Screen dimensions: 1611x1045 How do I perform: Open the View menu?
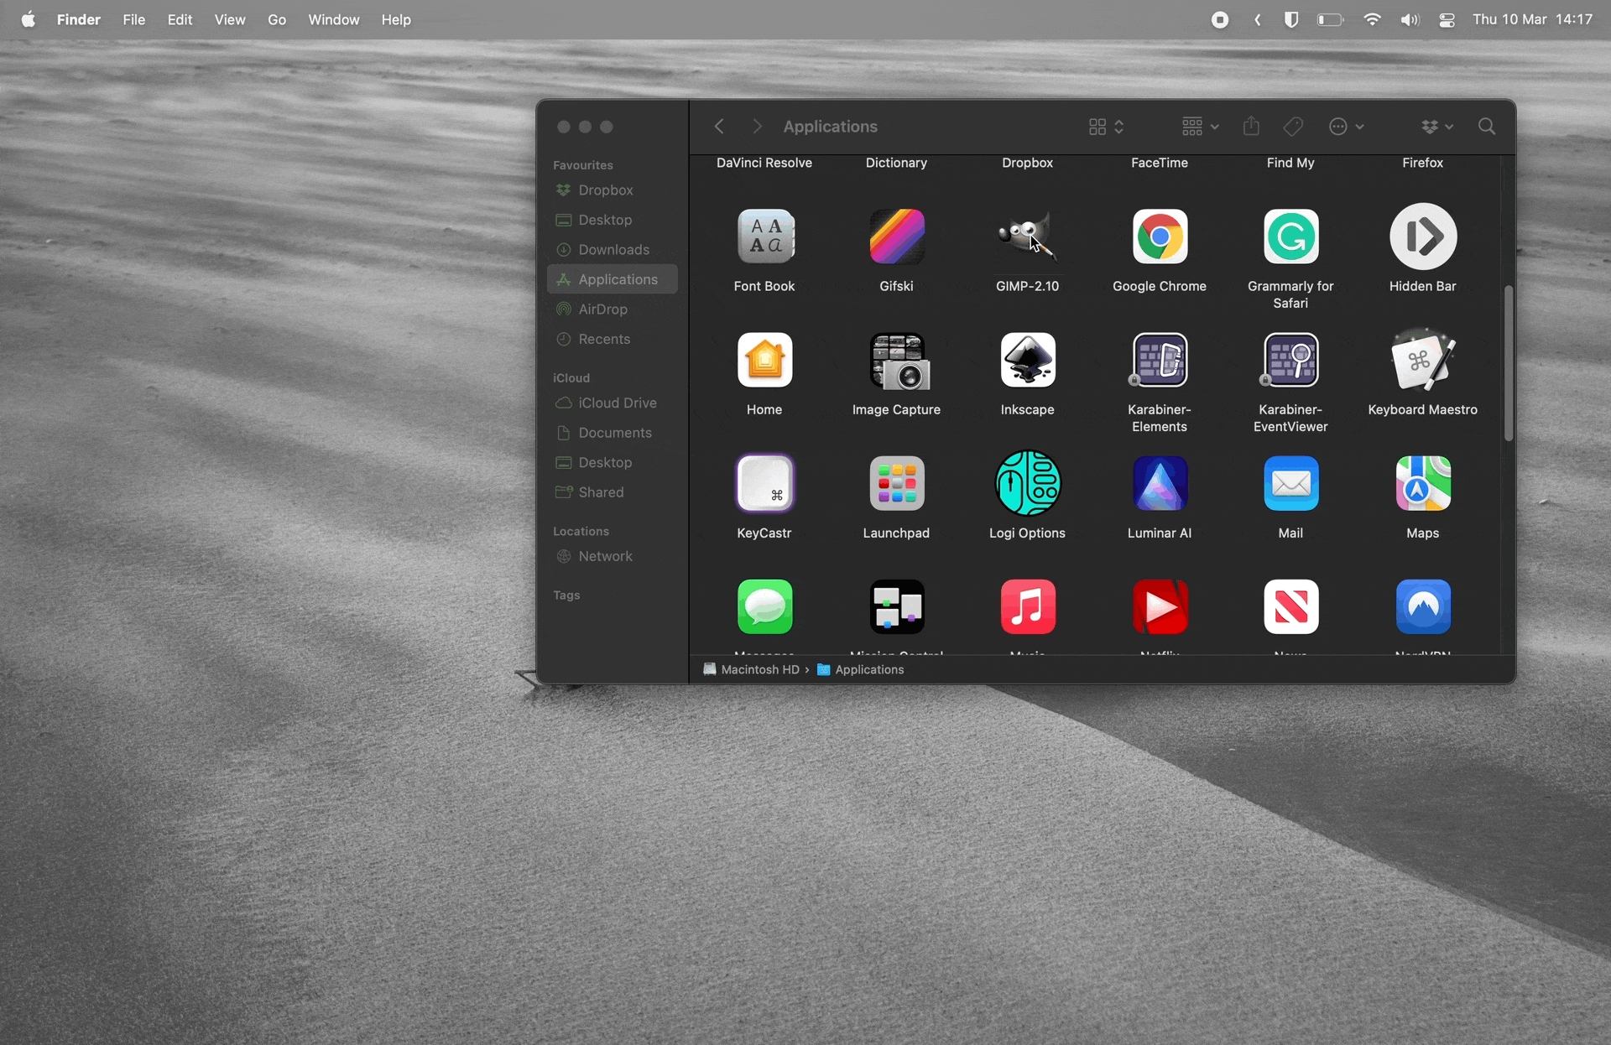tap(230, 19)
